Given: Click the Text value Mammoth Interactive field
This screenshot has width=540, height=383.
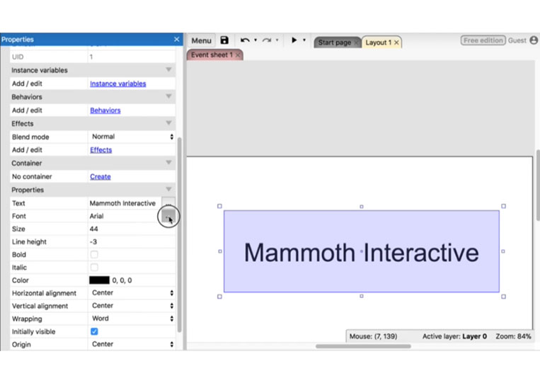Looking at the screenshot, I should [x=123, y=203].
